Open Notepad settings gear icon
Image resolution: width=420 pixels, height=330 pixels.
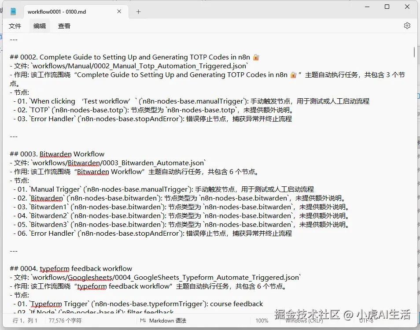[407, 26]
